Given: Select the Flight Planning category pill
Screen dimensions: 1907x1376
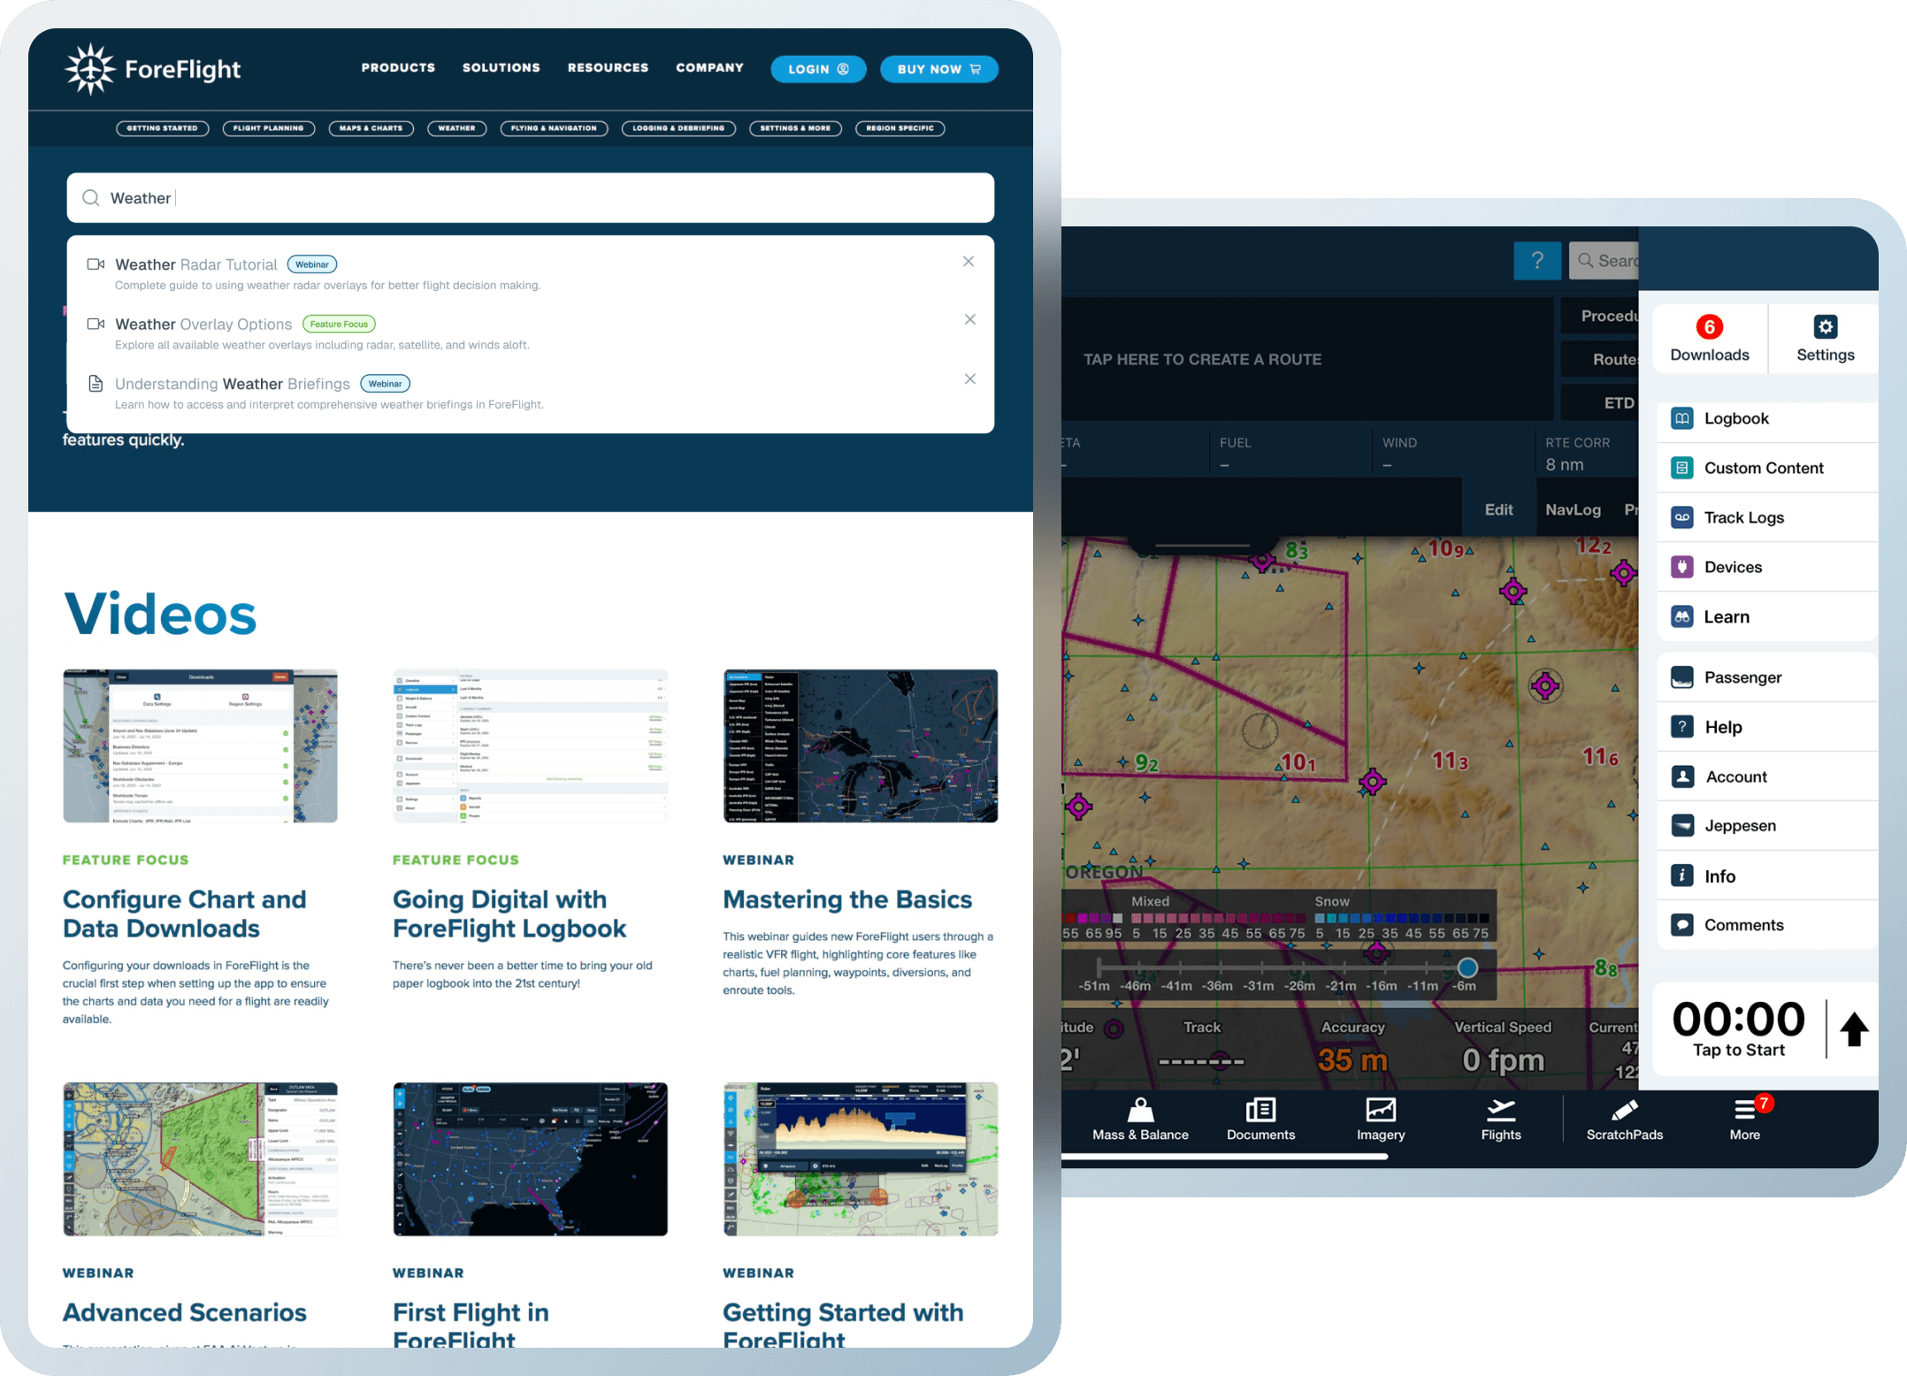Looking at the screenshot, I should point(268,128).
